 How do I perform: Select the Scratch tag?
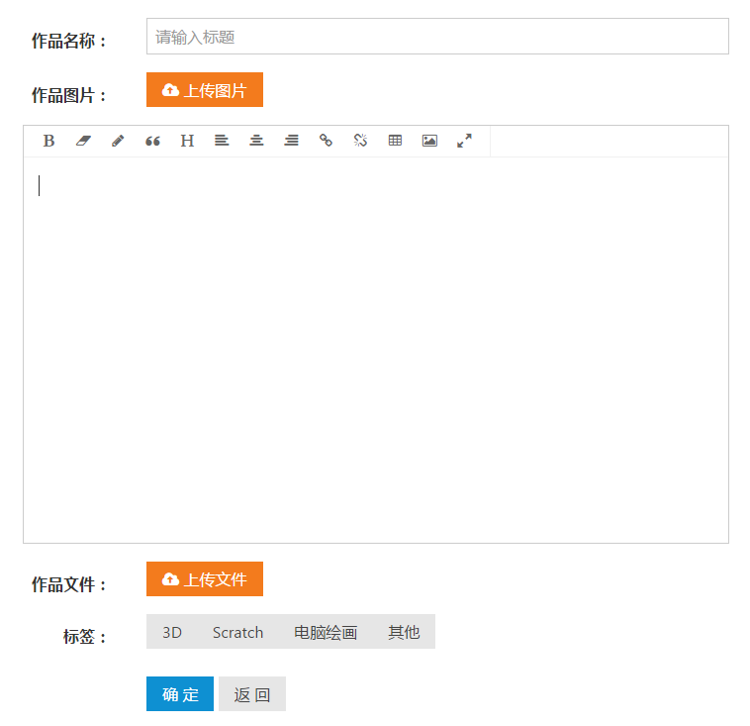237,632
